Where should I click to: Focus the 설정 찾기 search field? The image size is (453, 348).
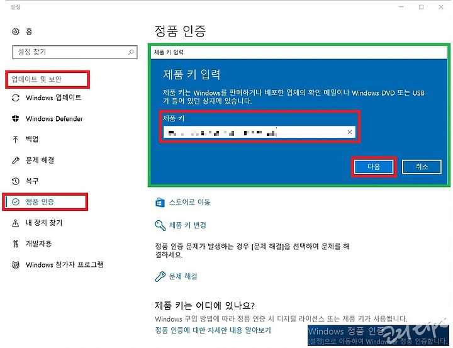point(74,52)
